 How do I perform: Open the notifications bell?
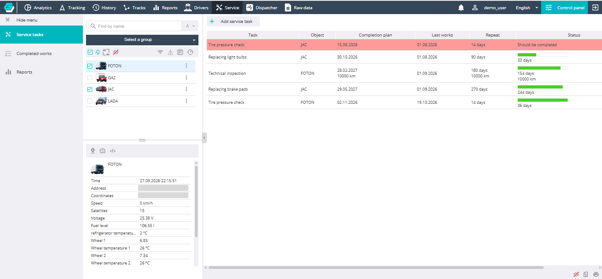tap(461, 7)
